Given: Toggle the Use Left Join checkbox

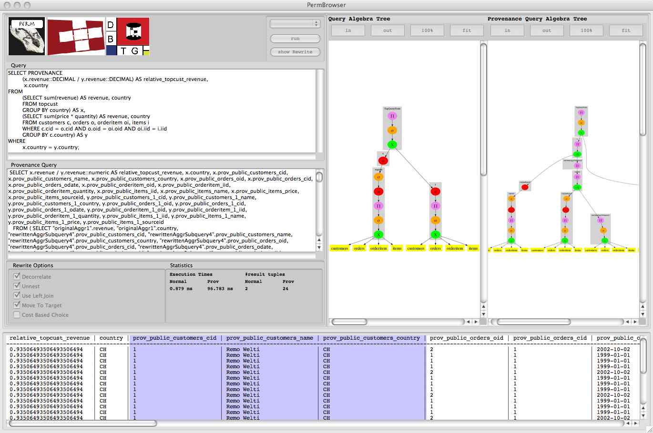Looking at the screenshot, I should pyautogui.click(x=17, y=295).
